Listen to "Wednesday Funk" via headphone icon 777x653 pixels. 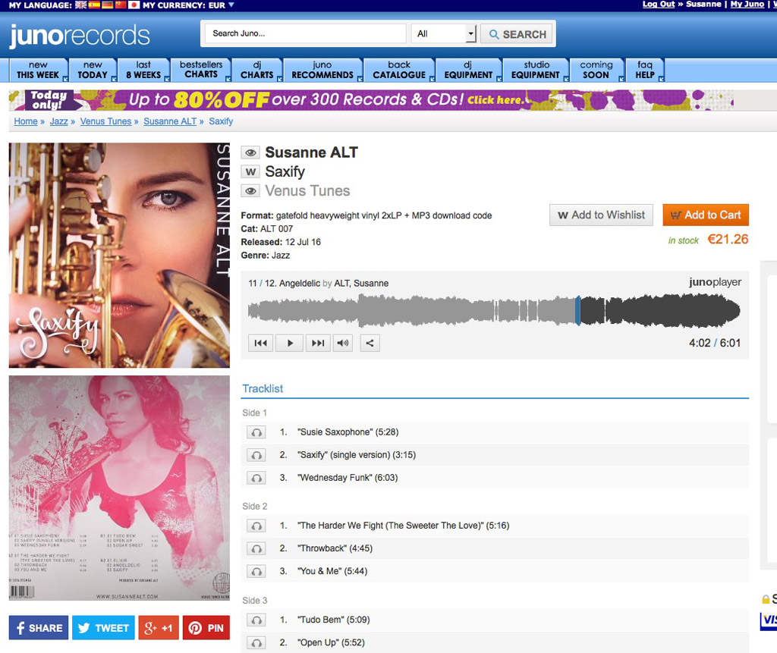pyautogui.click(x=256, y=478)
